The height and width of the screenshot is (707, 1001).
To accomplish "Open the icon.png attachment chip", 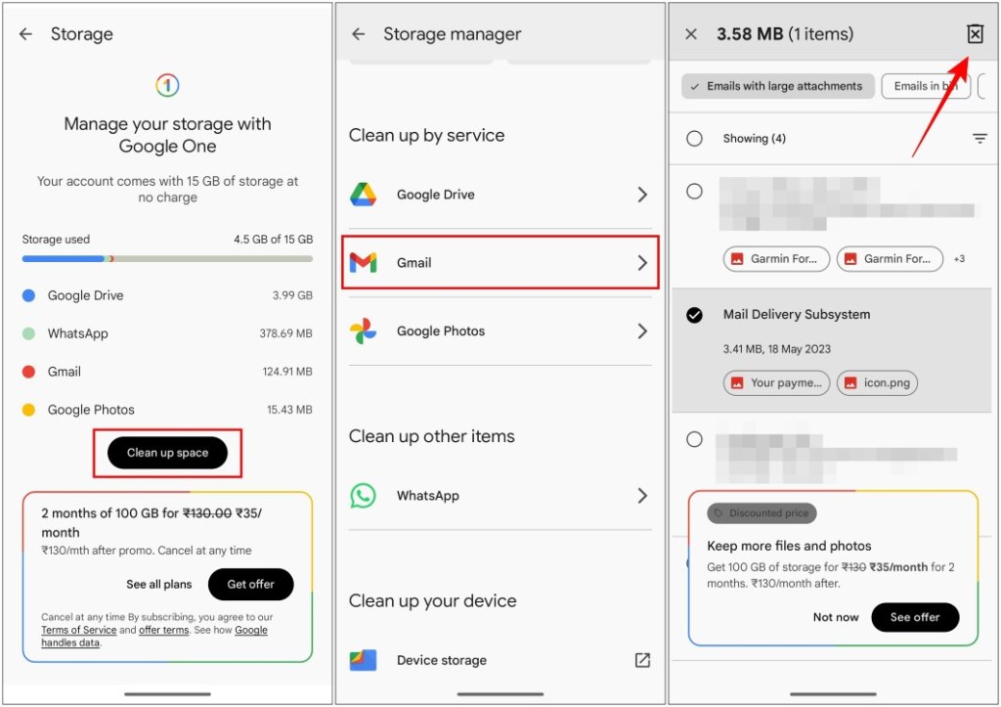I will coord(877,383).
